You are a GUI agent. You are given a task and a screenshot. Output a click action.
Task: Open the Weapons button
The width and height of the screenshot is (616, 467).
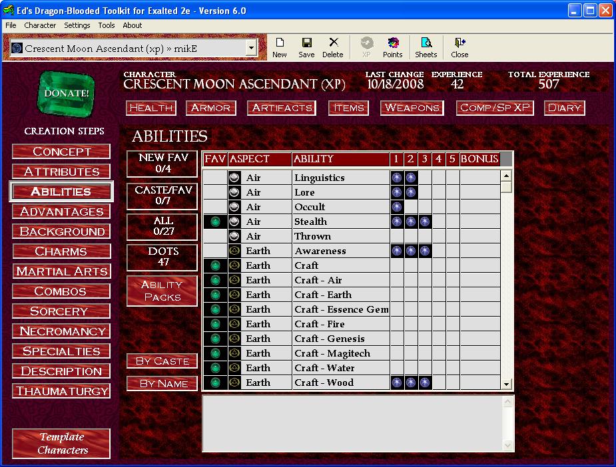[x=412, y=108]
